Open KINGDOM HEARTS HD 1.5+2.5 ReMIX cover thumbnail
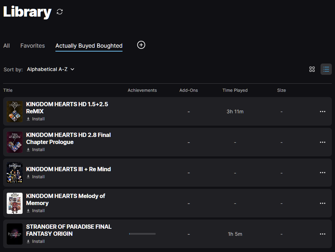Viewport: 335px width, 252px height. 14,112
